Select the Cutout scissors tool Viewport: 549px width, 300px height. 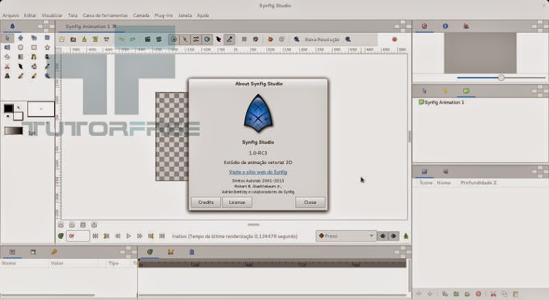pos(8,66)
